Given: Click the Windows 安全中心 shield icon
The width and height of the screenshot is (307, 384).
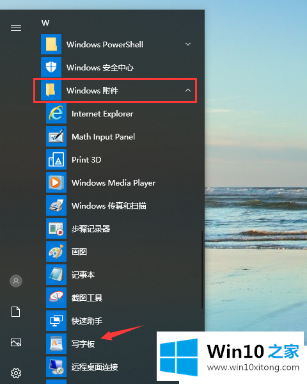Looking at the screenshot, I should [x=51, y=67].
